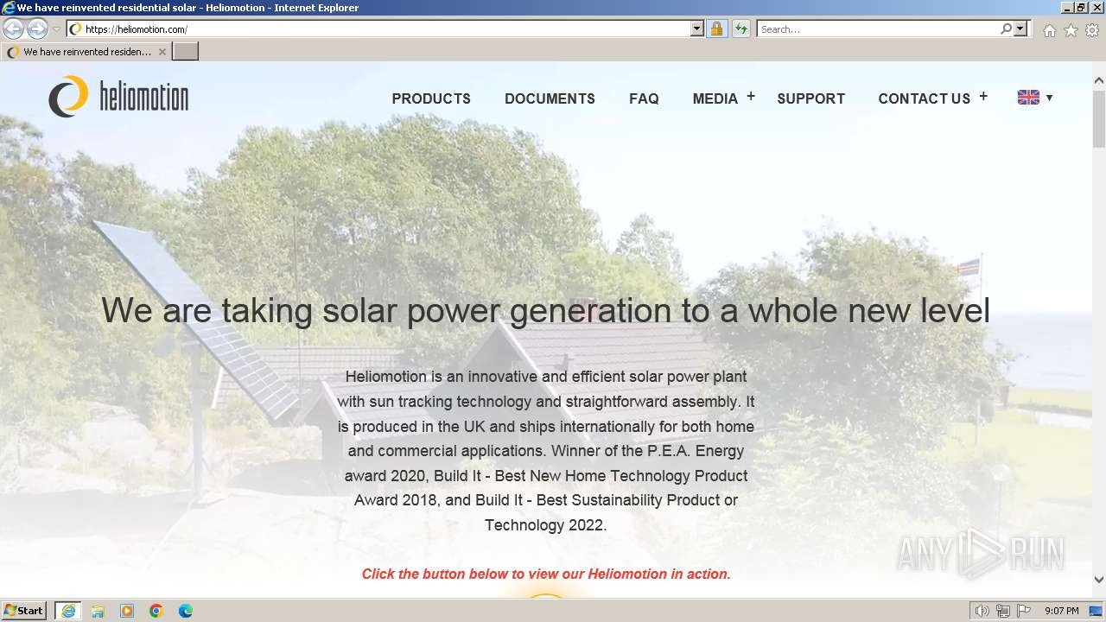Click the search magnifier icon
1106x622 pixels.
coord(1006,29)
